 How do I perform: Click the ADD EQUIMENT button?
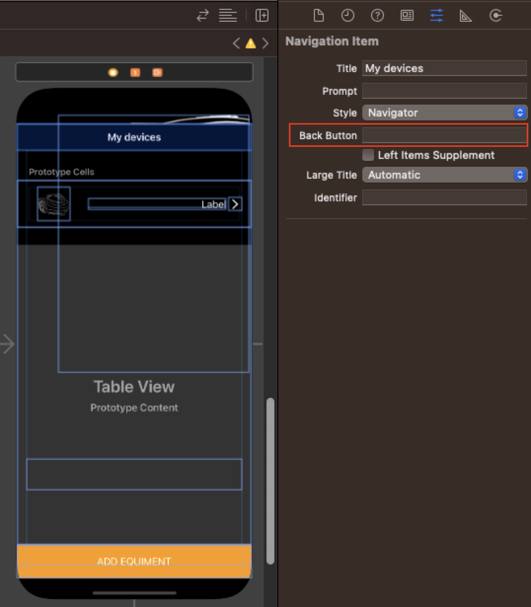point(134,561)
